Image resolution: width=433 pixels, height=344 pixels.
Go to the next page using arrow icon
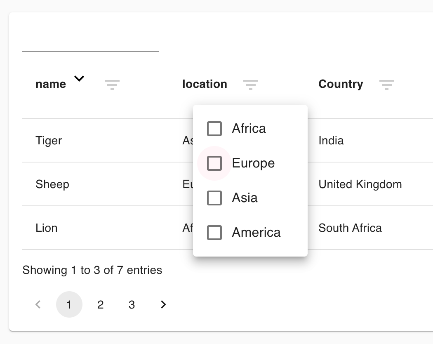(163, 304)
